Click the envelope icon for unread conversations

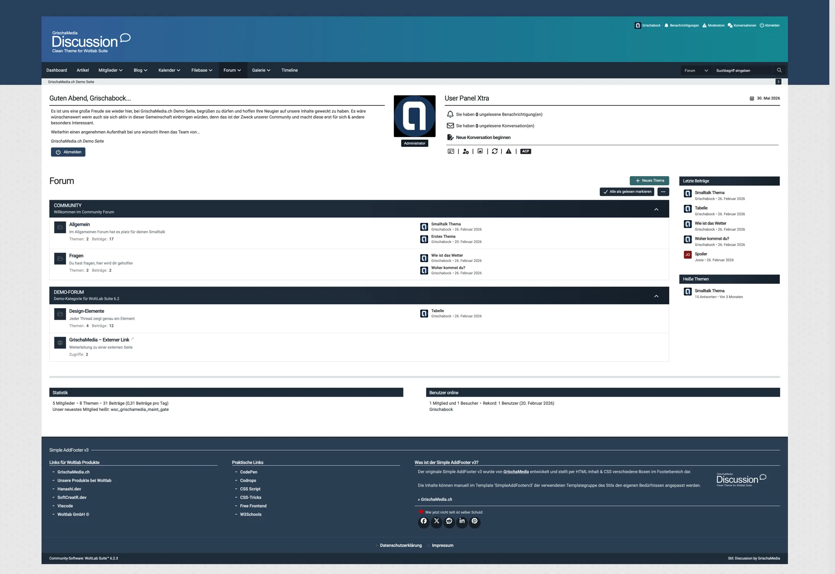coord(450,126)
